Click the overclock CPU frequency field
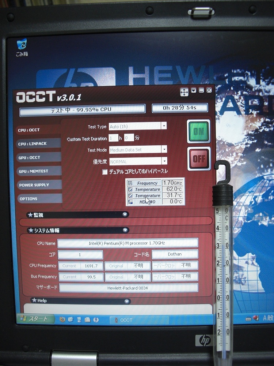Viewport: 274px width, 366px height. point(175,265)
